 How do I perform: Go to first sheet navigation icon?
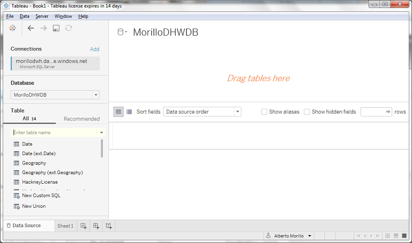pyautogui.click(x=359, y=236)
